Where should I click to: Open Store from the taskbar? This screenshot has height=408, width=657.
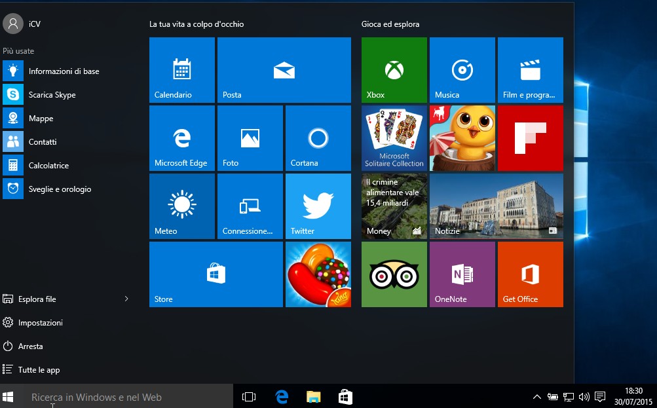pos(345,397)
